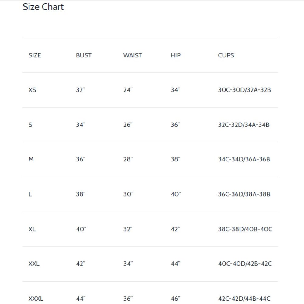Click the Size Chart heading
Image resolution: width=304 pixels, height=304 pixels.
43,7
